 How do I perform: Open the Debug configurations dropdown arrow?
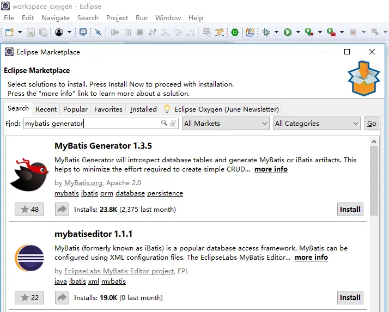[276, 32]
